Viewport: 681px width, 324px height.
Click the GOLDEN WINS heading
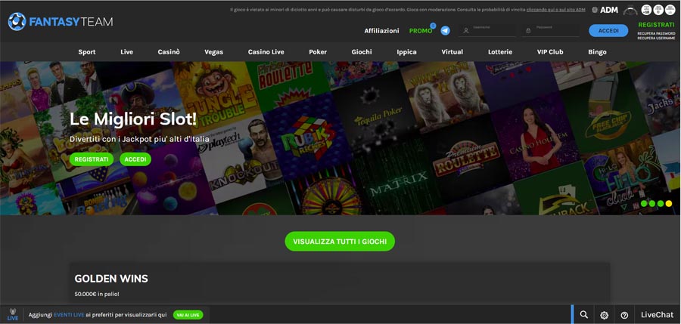click(111, 279)
